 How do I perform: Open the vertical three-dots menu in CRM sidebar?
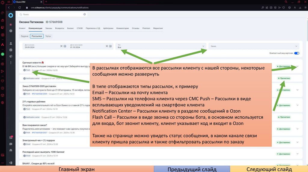(x=11, y=63)
